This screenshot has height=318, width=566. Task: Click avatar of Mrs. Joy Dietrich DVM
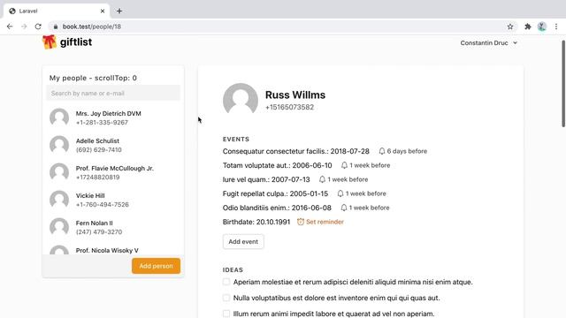pos(59,117)
